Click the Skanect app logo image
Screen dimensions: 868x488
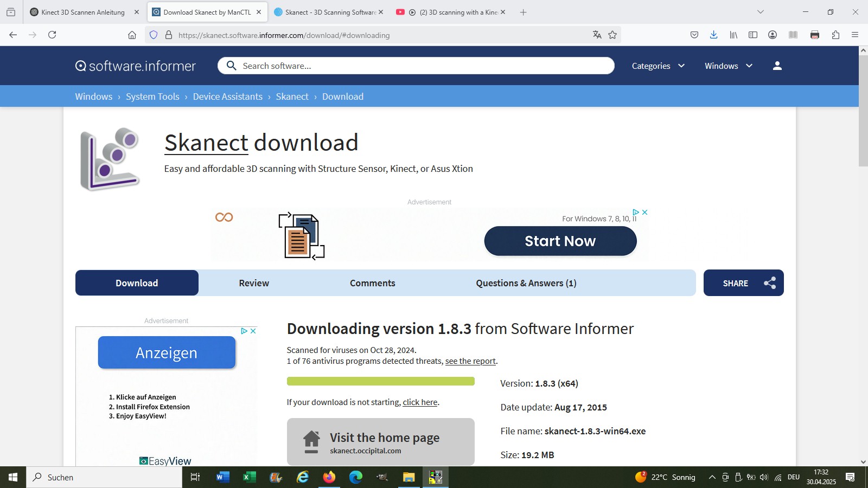(x=110, y=159)
